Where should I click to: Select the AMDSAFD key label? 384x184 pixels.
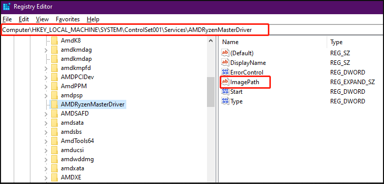click(x=75, y=114)
